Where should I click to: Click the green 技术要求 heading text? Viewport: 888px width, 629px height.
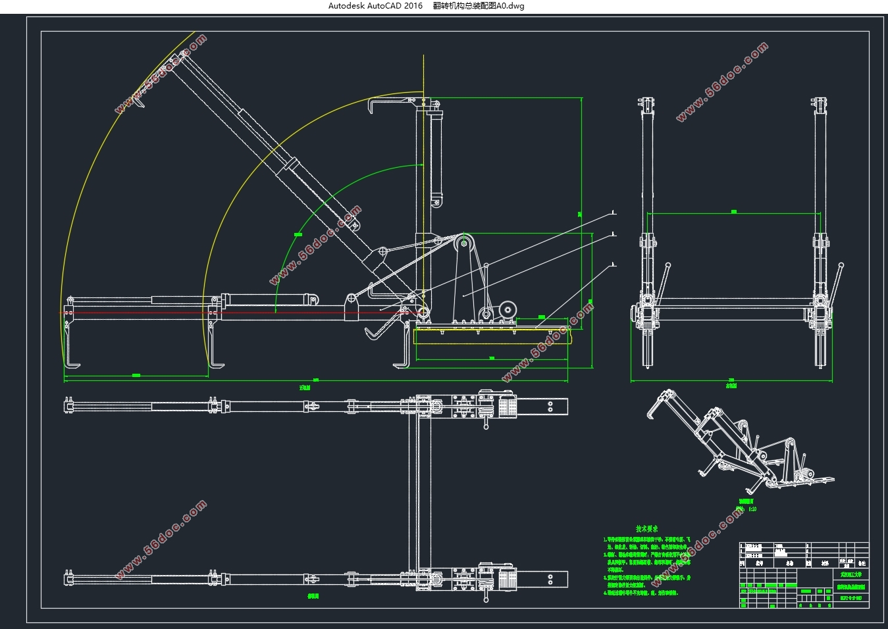[646, 528]
